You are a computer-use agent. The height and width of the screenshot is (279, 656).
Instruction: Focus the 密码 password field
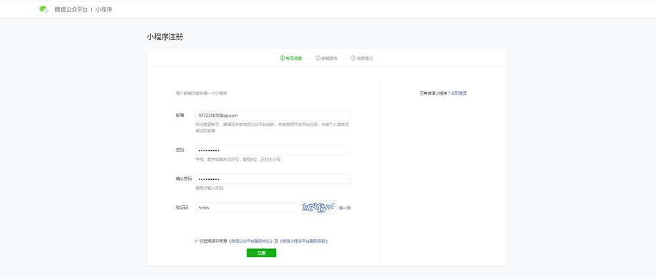pos(272,150)
